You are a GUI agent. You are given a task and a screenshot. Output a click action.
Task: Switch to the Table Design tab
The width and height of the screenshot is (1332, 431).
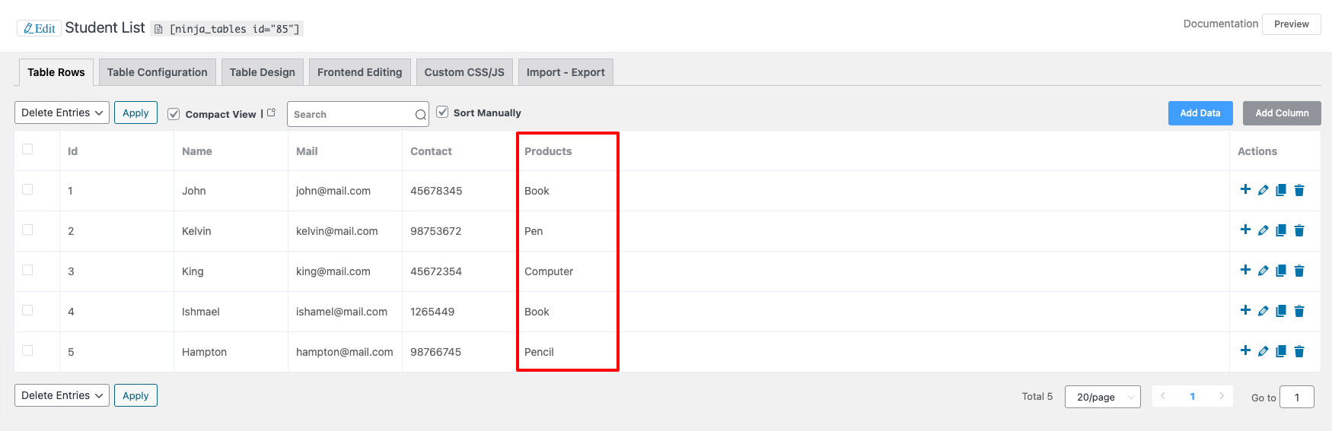click(x=262, y=72)
